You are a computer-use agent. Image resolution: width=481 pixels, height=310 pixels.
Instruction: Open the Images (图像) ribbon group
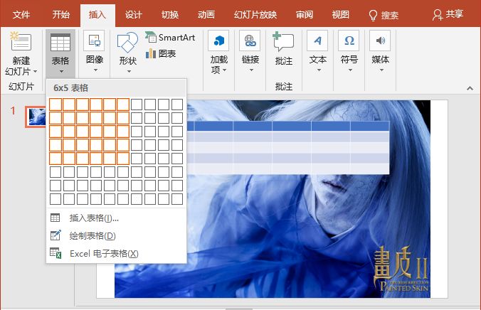94,41
